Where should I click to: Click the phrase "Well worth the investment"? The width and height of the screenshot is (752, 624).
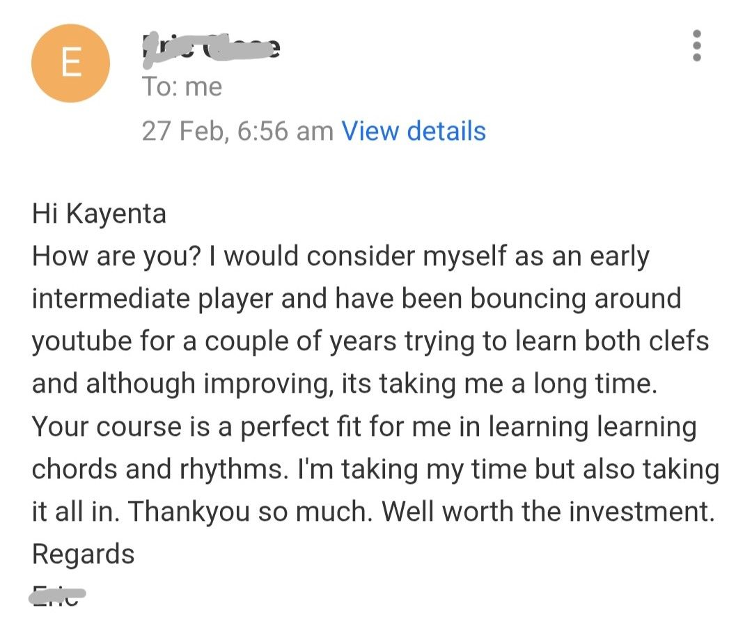point(548,512)
